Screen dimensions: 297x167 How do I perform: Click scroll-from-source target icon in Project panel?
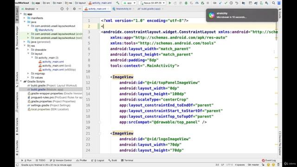click(x=62, y=9)
